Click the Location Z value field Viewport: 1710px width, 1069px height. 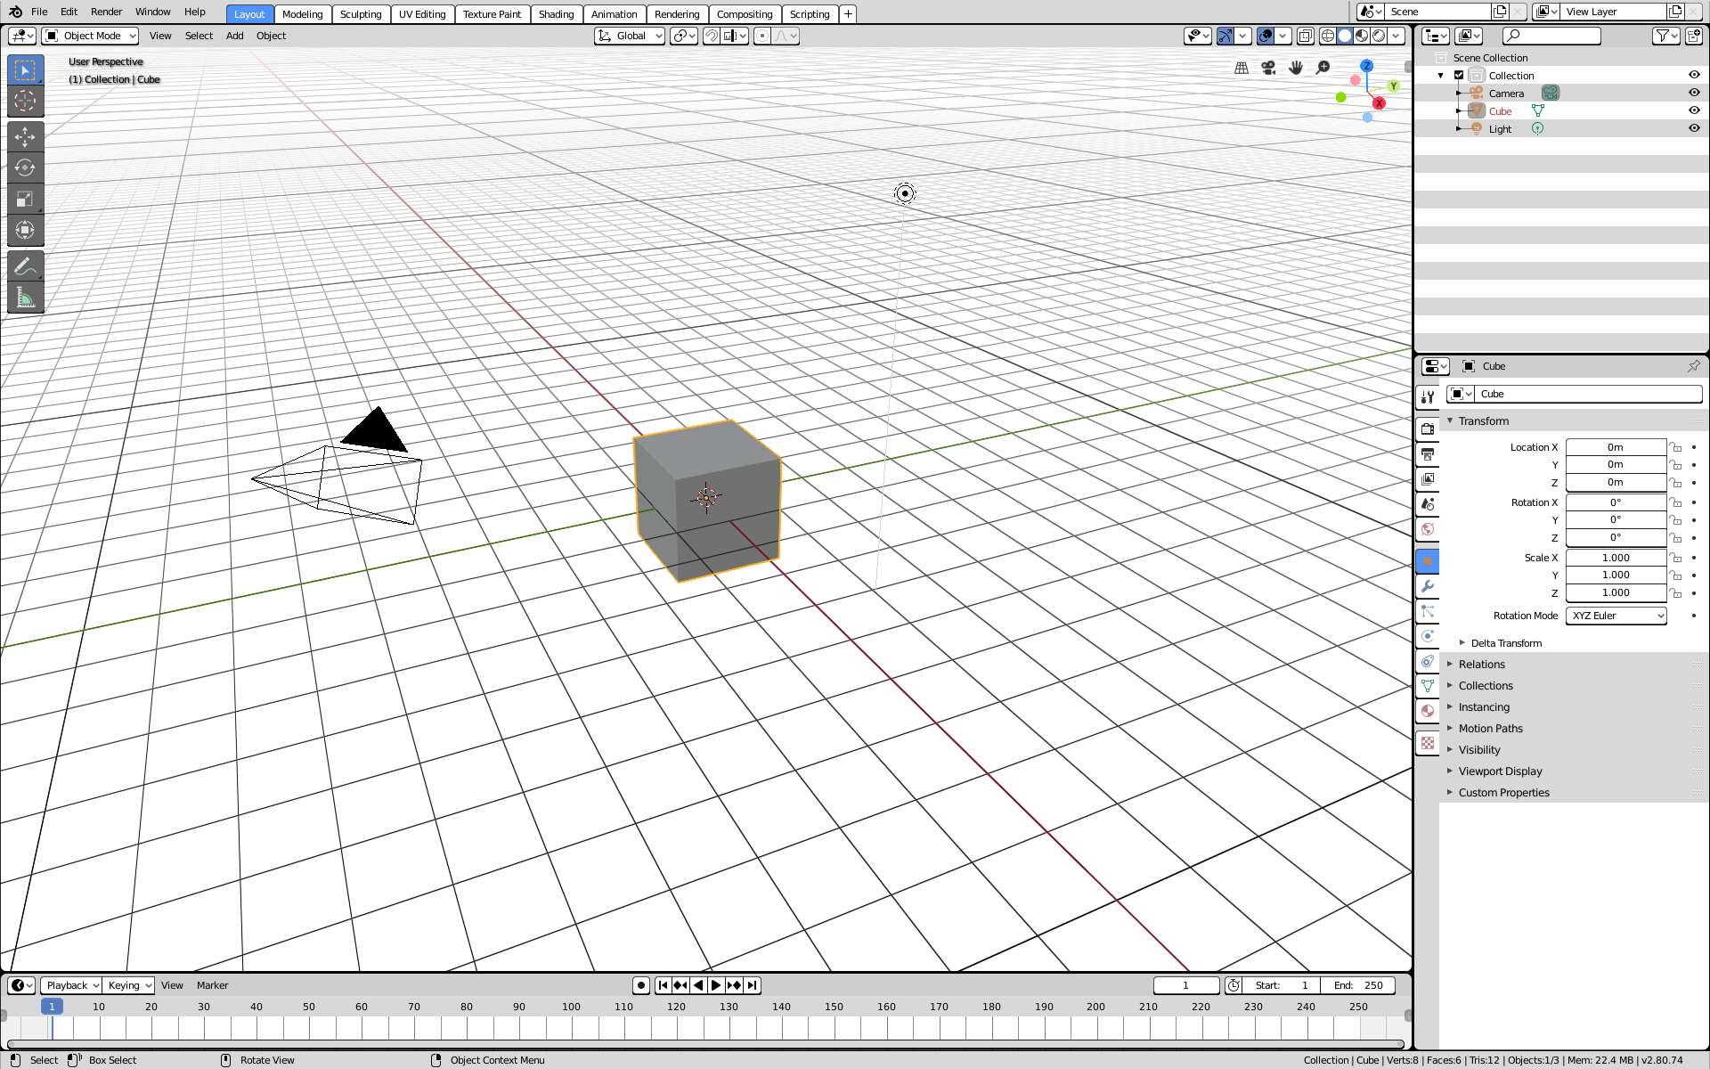coord(1616,482)
